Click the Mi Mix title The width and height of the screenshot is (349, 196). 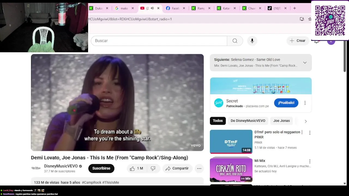pyautogui.click(x=260, y=161)
